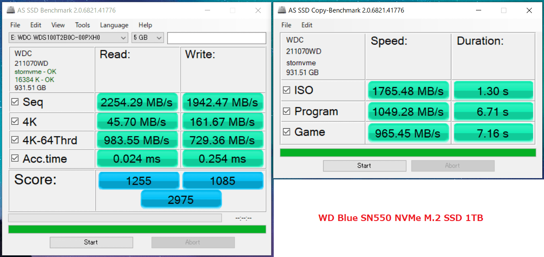This screenshot has height=257, width=544.
Task: Toggle the Seq test checkbox
Action: pyautogui.click(x=15, y=102)
